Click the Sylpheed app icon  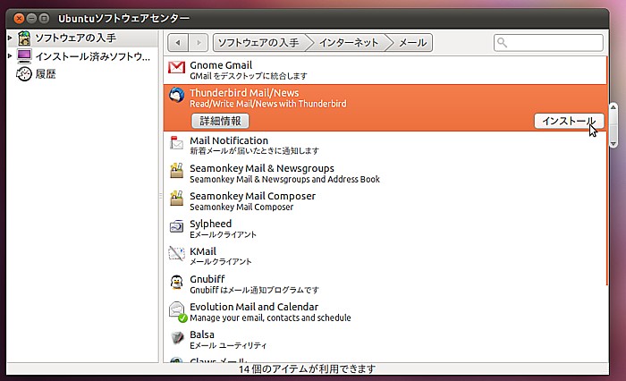click(x=176, y=226)
